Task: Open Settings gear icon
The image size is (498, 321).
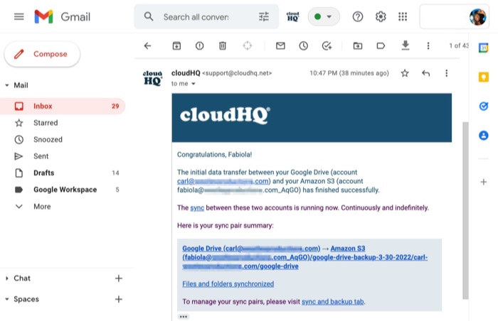Action: click(381, 16)
